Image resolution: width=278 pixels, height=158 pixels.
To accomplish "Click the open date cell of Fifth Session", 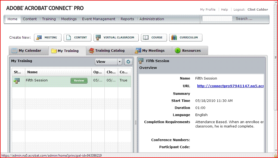I will pyautogui.click(x=98, y=80).
